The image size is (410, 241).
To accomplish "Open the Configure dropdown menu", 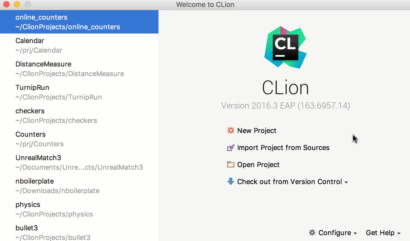I will point(333,233).
